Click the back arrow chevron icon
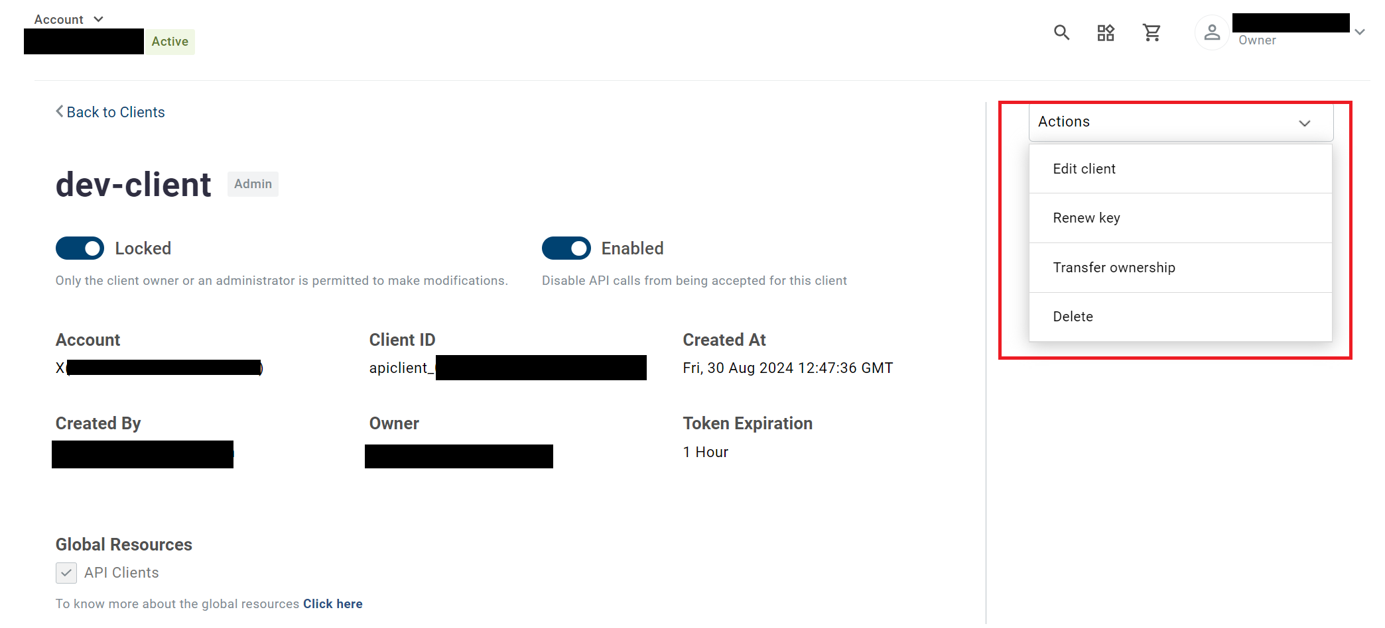The image size is (1385, 628). click(60, 111)
